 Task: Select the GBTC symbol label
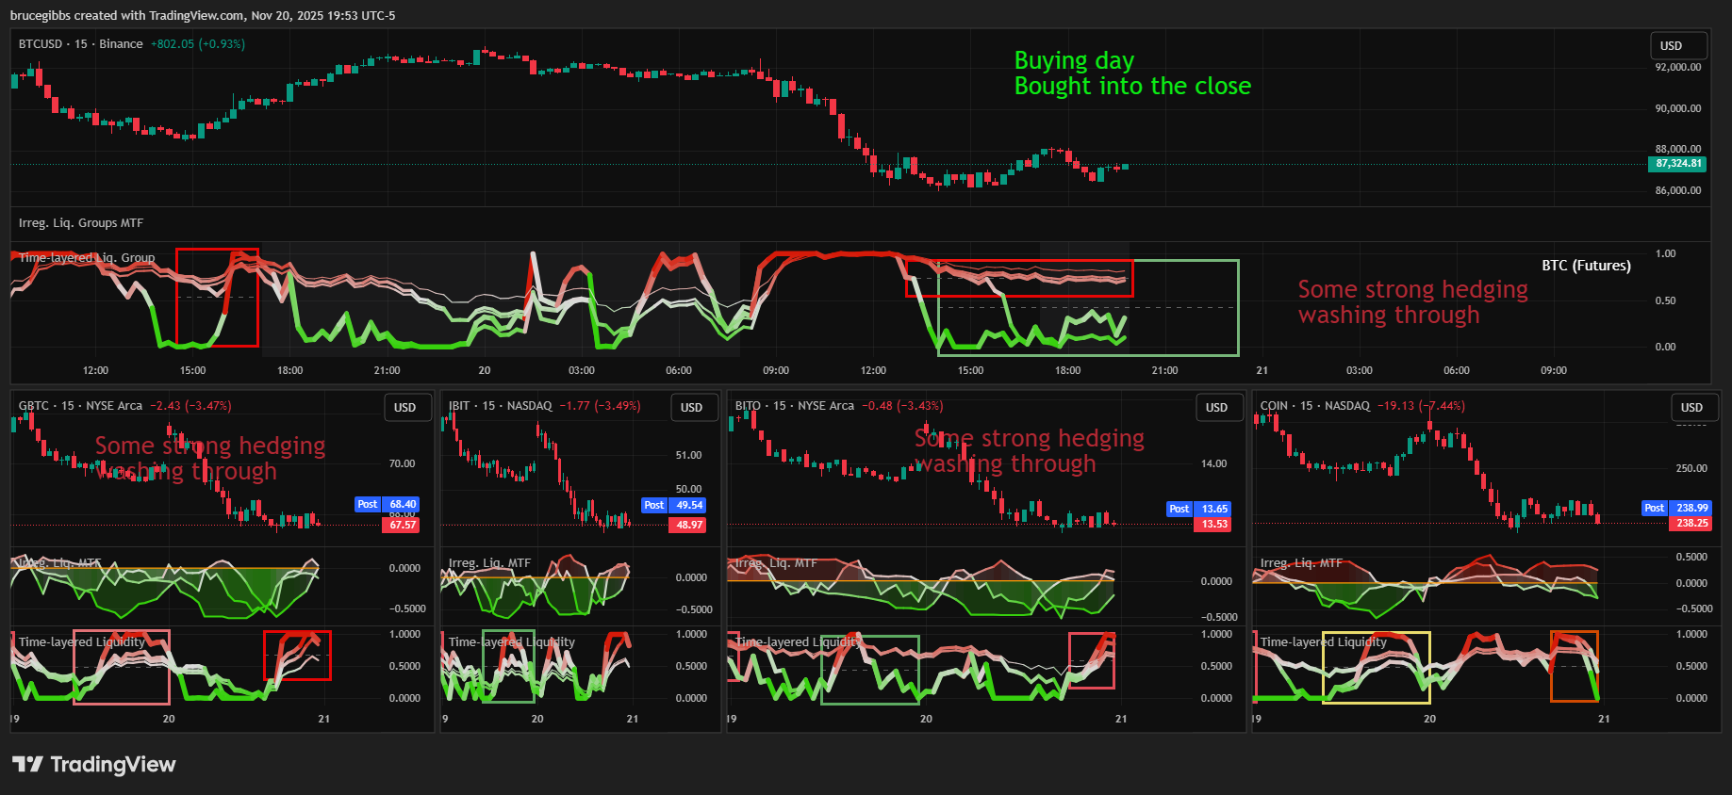coord(33,406)
